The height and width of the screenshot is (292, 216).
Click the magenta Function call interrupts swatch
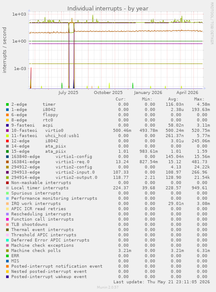[7, 219]
